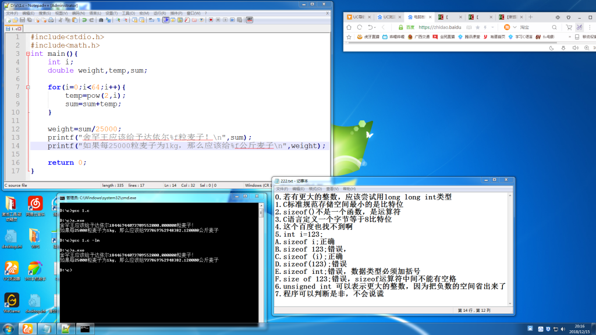
Task: Click the Print icon in Notepad++ toolbar
Action: click(x=51, y=20)
